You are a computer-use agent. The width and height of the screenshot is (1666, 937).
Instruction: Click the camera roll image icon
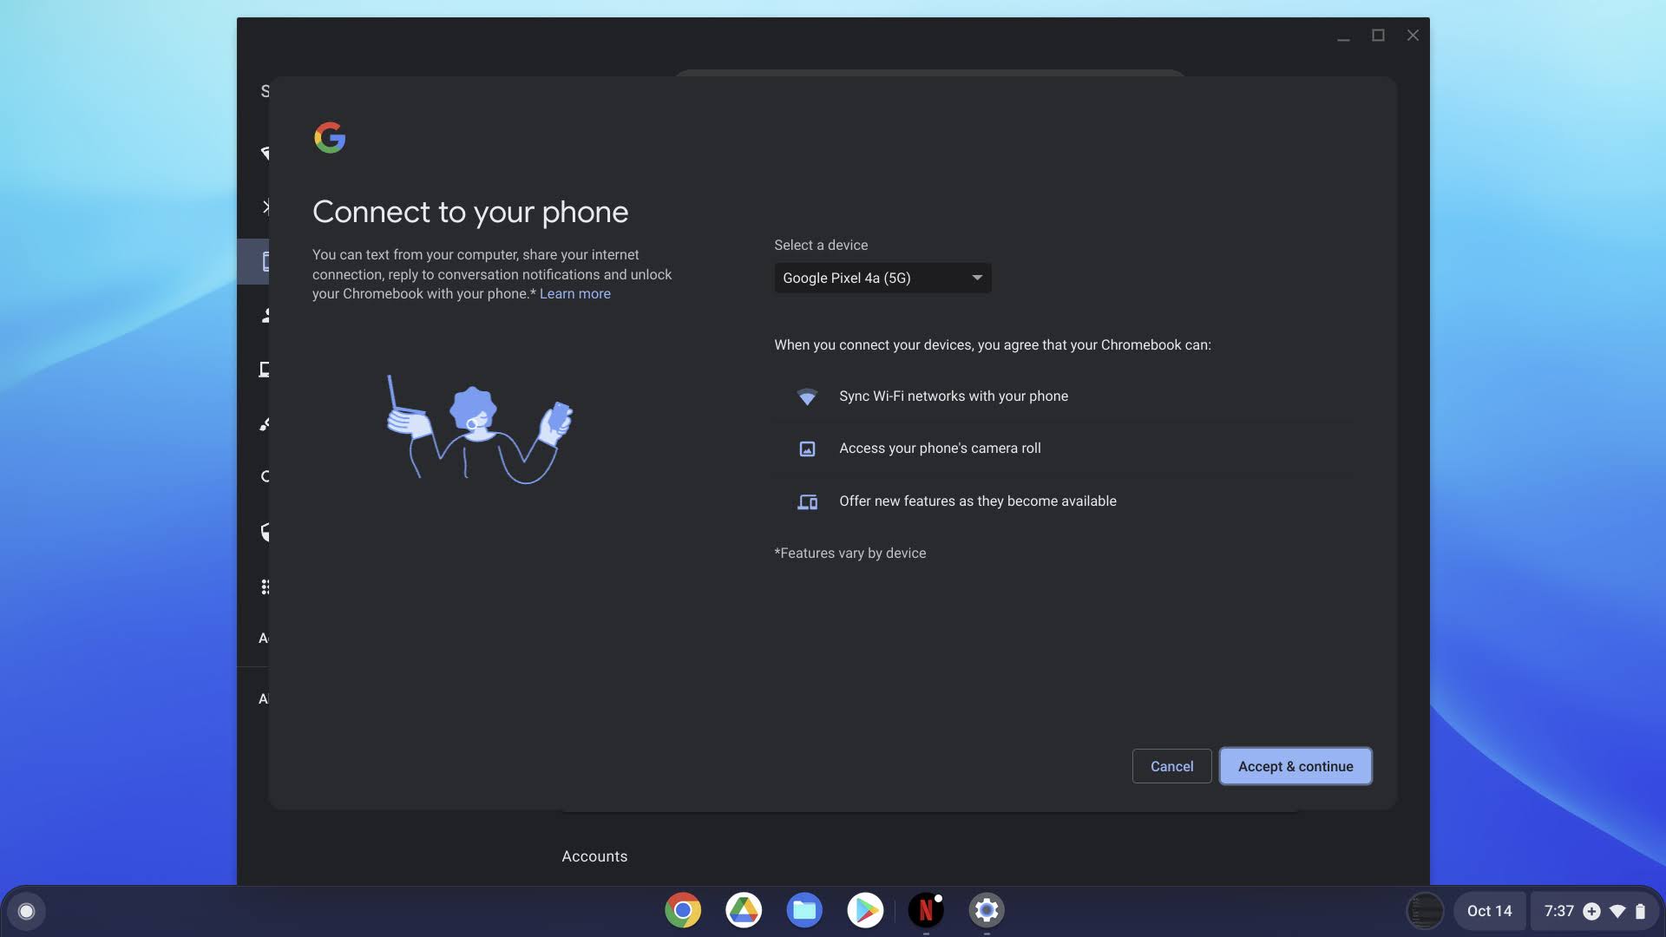click(x=807, y=449)
